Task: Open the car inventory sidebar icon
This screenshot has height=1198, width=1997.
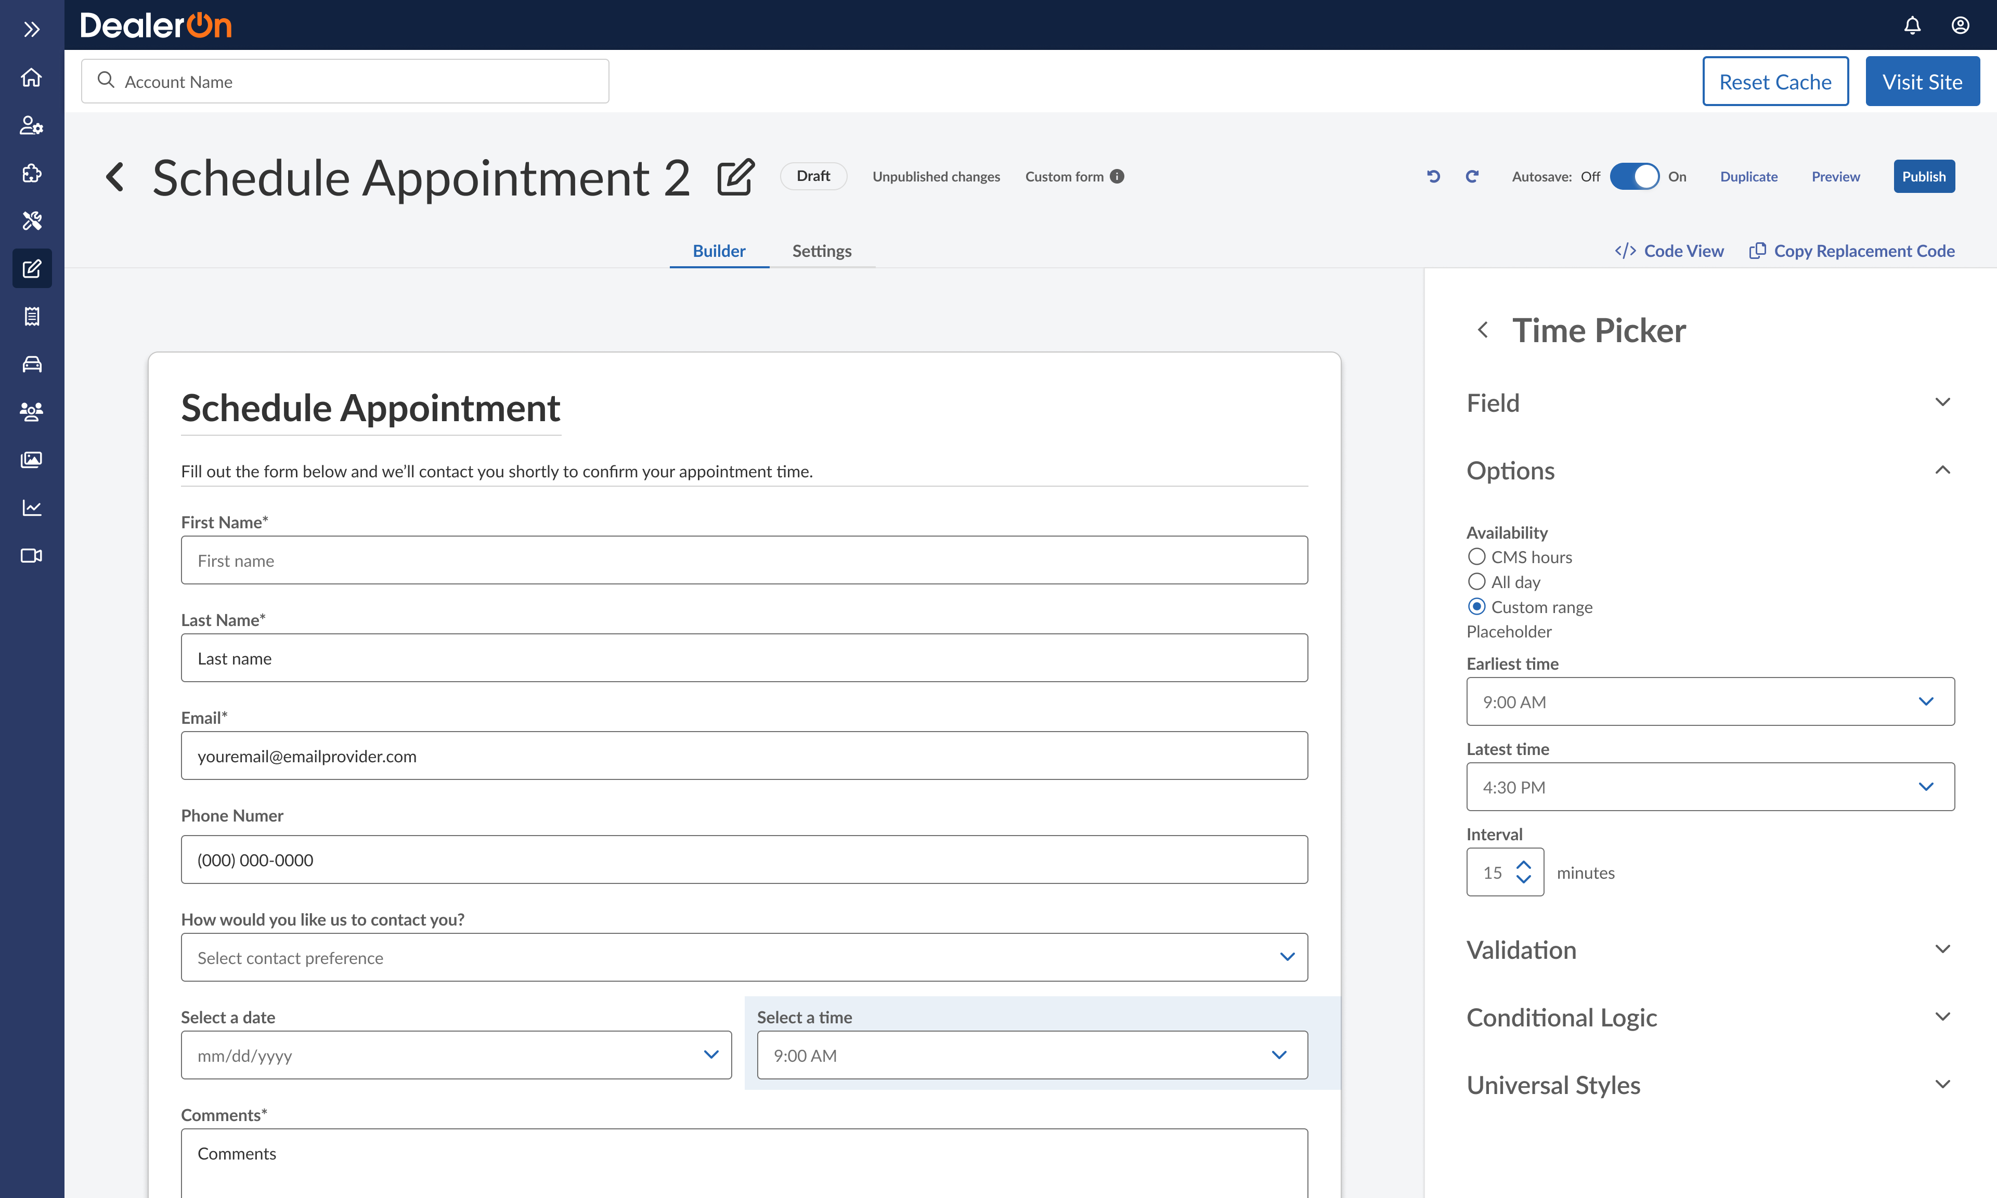Action: tap(32, 364)
